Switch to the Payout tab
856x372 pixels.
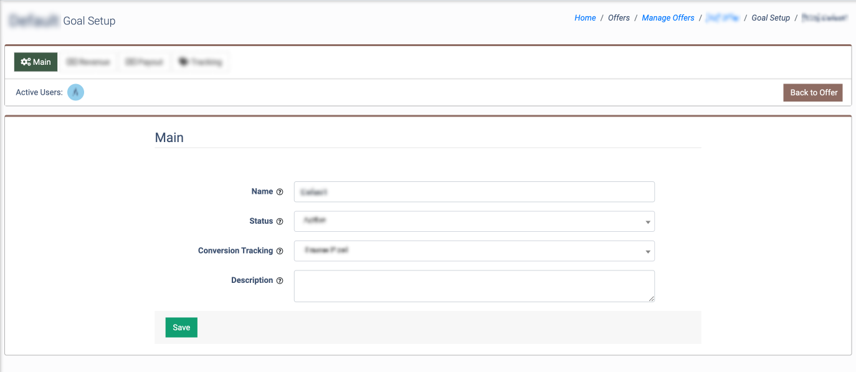[145, 62]
